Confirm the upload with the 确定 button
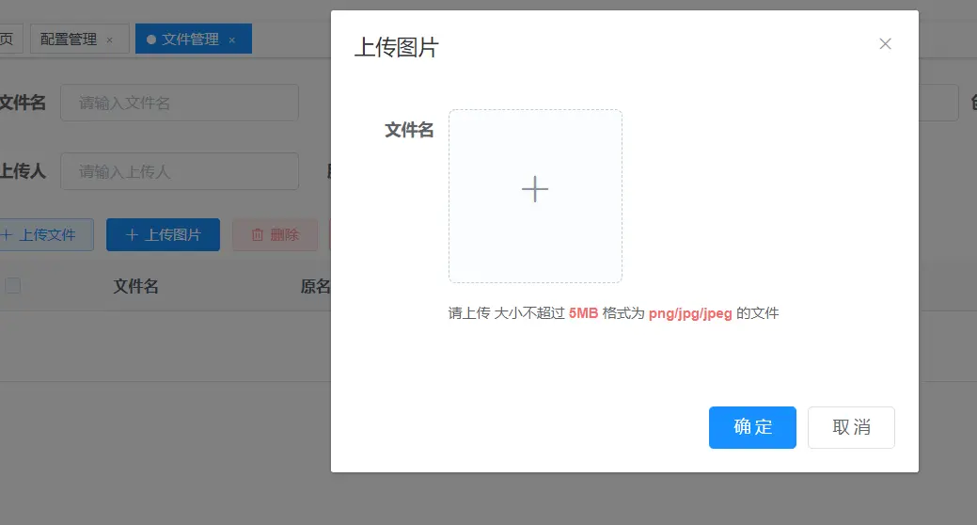 click(x=752, y=427)
